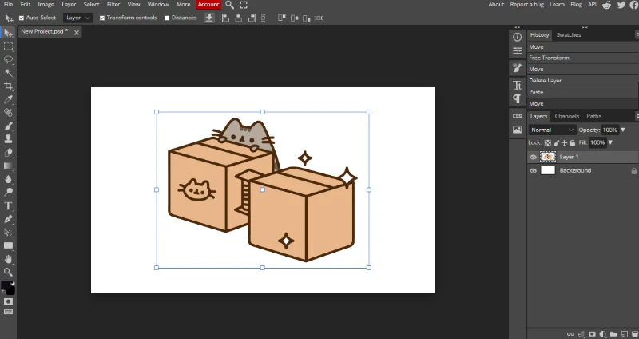Image resolution: width=639 pixels, height=339 pixels.
Task: Select the Move tool in the left toolbar
Action: click(8, 33)
